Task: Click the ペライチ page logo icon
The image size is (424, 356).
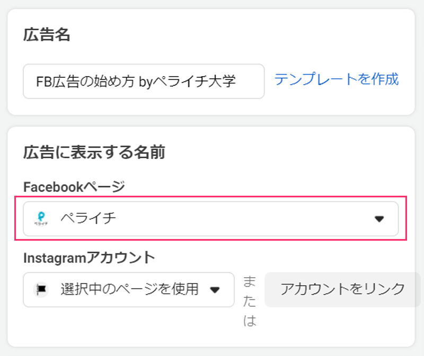Action: [41, 218]
